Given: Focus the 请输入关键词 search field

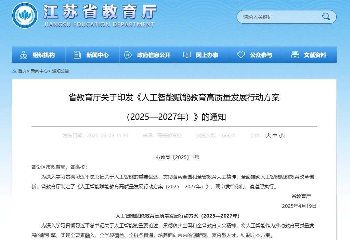Looking at the screenshot, I should pyautogui.click(x=279, y=17).
